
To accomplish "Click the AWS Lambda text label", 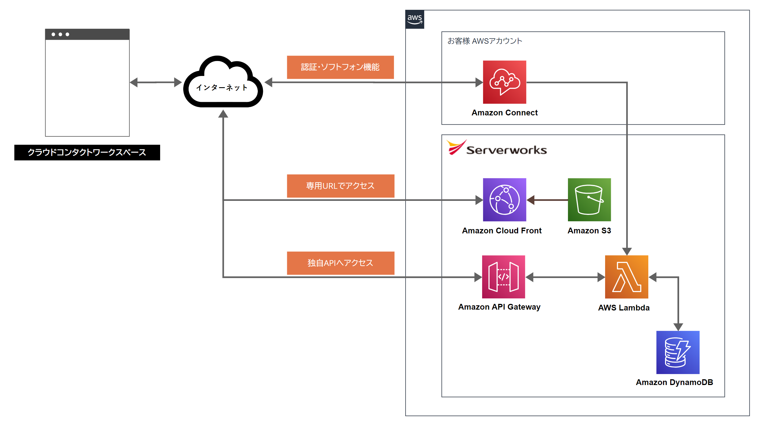I will tap(624, 308).
